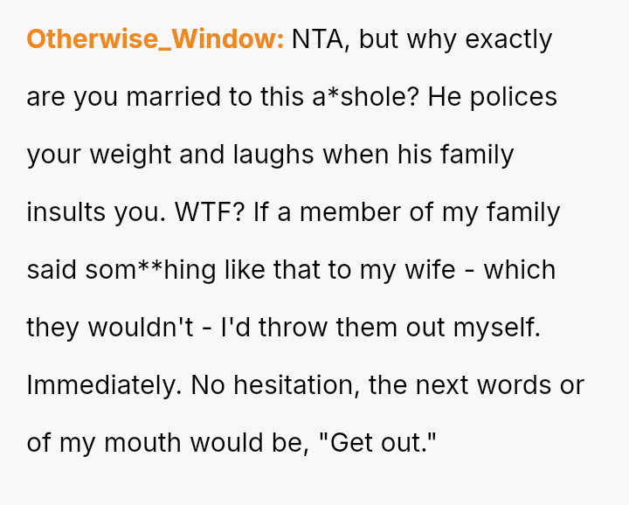This screenshot has width=629, height=505.
Task: Click the word "exactly" in the first line
Action: 509,40
